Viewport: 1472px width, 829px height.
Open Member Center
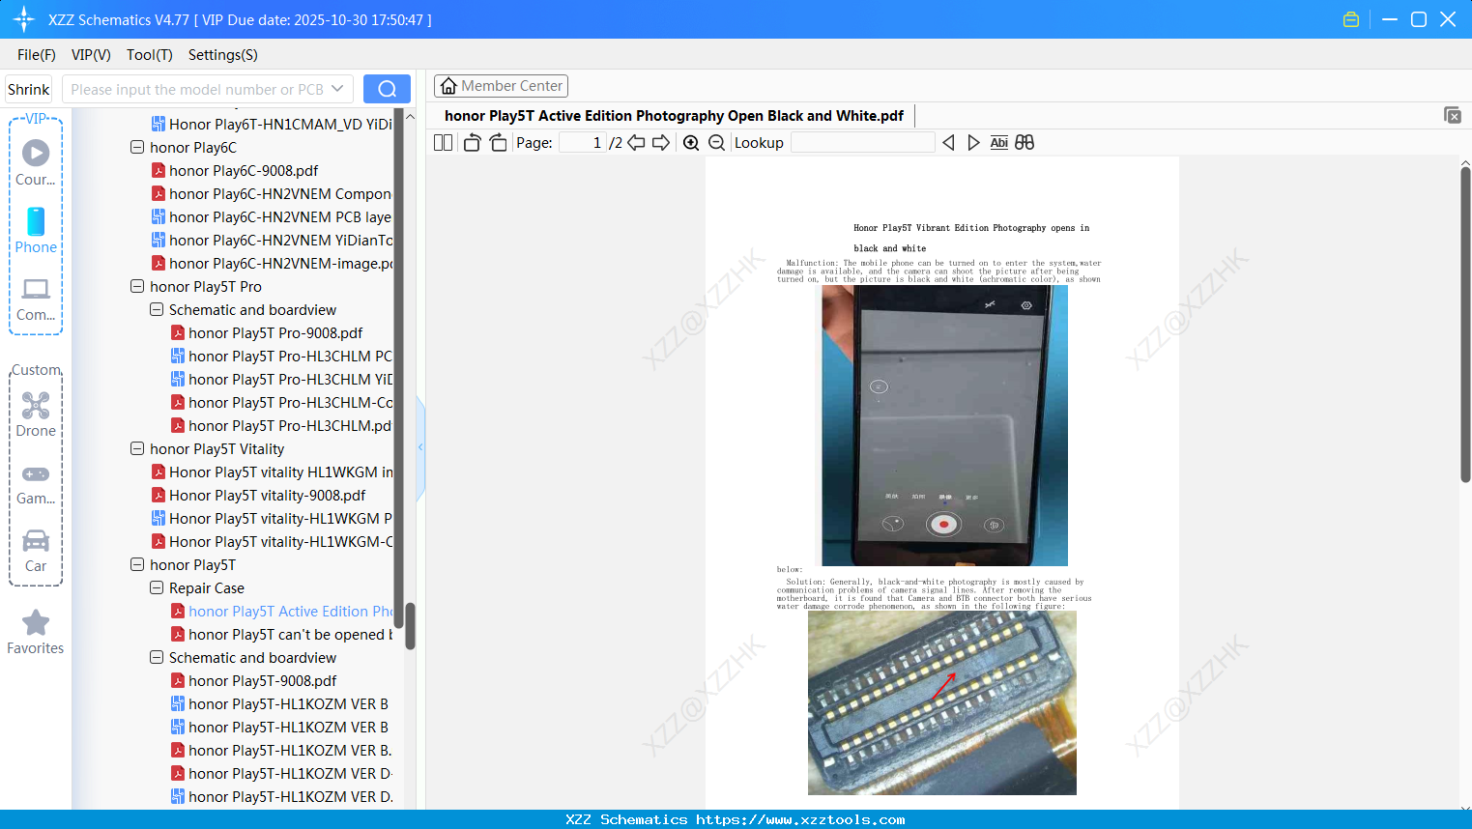(x=501, y=86)
